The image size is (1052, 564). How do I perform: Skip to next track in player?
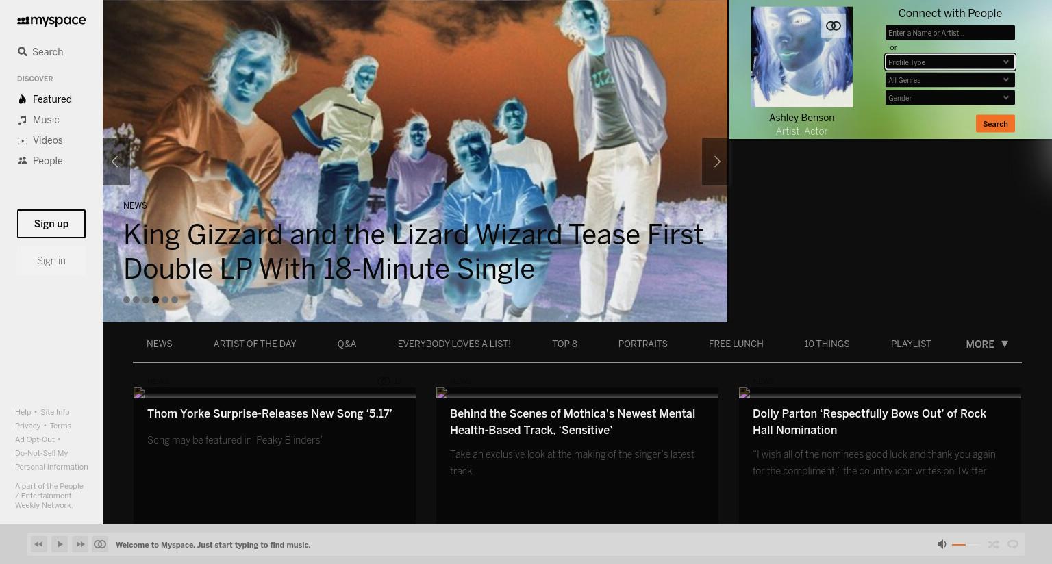point(80,544)
